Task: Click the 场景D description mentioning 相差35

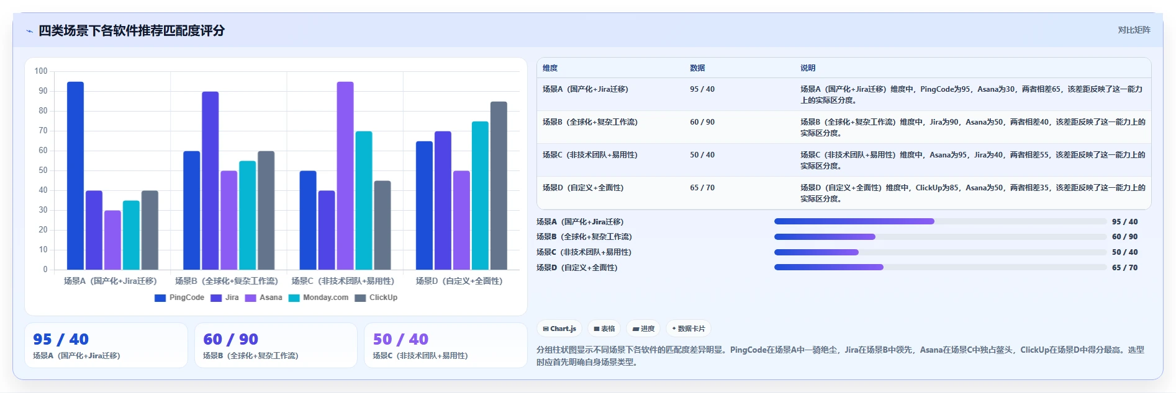Action: 973,193
